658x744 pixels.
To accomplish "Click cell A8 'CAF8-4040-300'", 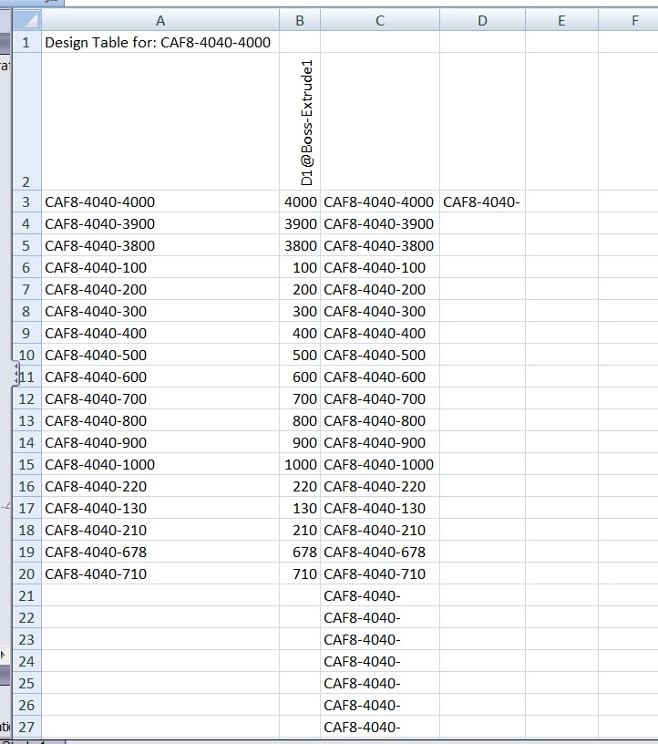I will [160, 311].
